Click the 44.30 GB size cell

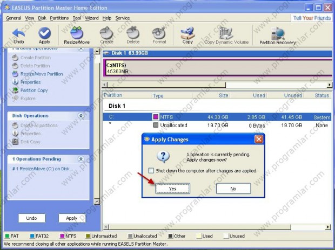(218, 117)
